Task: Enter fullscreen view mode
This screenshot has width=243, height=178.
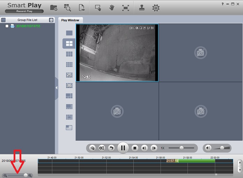Action: tap(125, 8)
